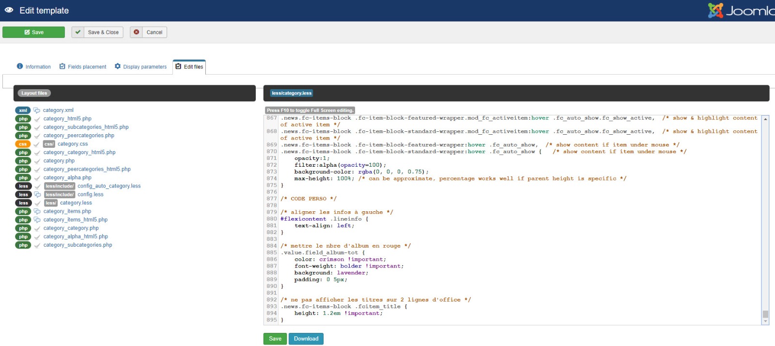Image resolution: width=775 pixels, height=346 pixels.
Task: Open the category.xml file
Action: (x=58, y=110)
